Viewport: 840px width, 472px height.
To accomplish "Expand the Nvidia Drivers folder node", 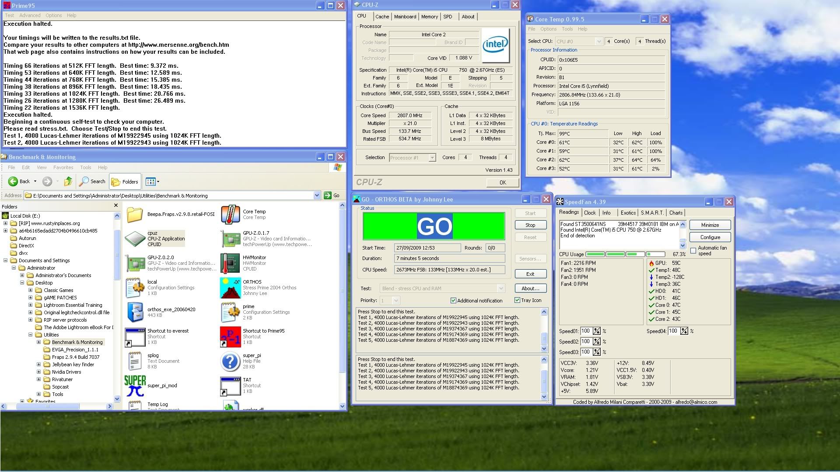I will coord(39,372).
